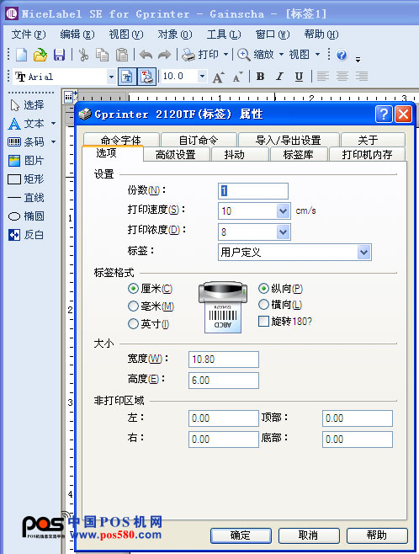Open the 工具 menu
419x554 pixels.
pos(224,35)
